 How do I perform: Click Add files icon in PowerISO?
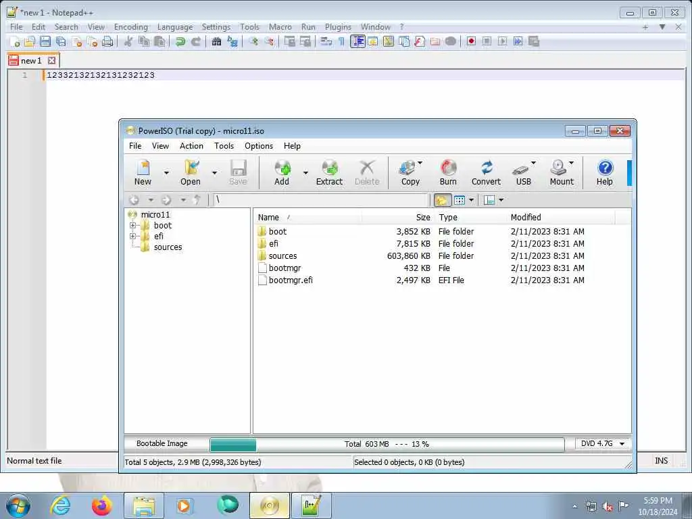click(x=282, y=172)
